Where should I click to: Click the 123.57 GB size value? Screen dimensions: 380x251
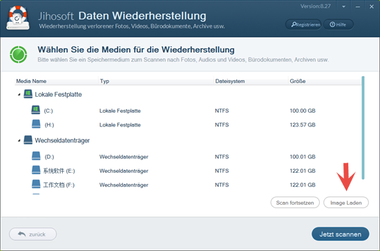click(x=303, y=125)
